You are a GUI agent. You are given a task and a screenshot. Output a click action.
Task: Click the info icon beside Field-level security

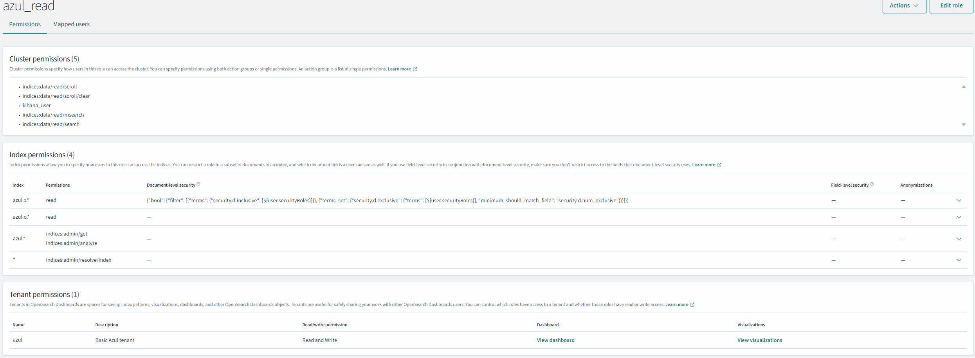point(872,184)
